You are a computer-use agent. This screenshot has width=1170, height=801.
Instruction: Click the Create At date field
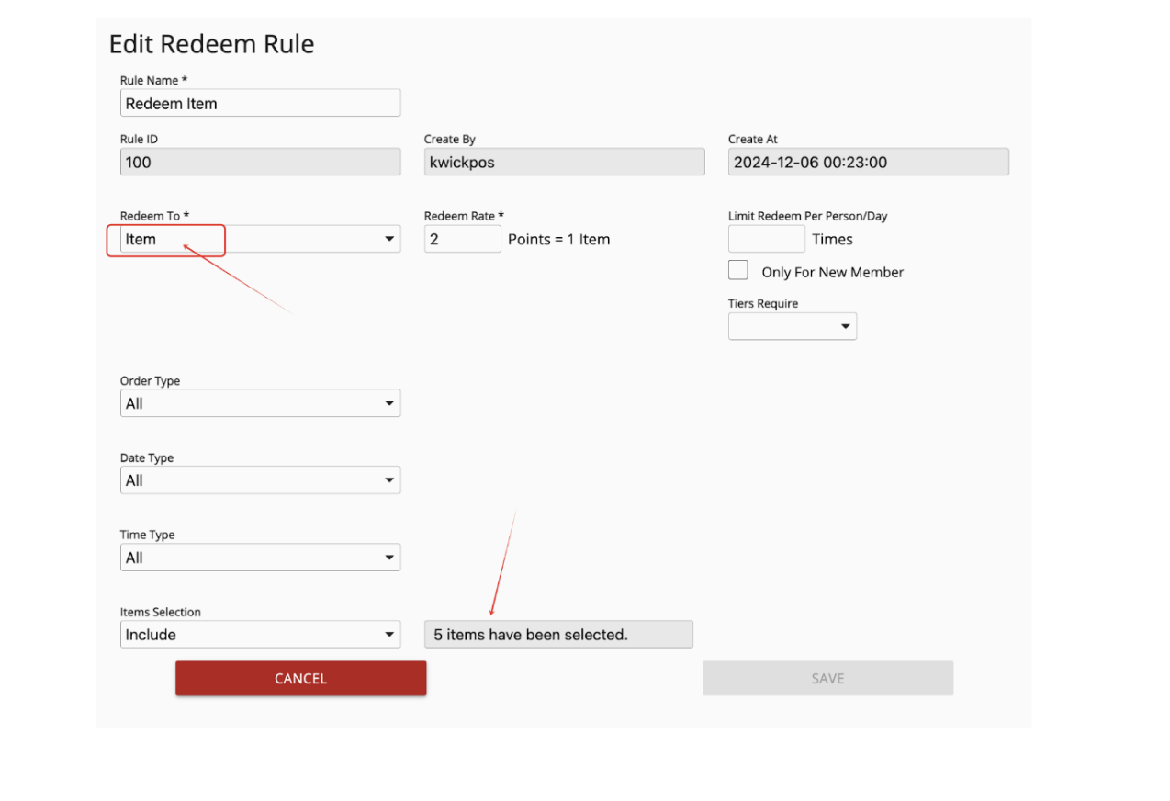point(868,162)
